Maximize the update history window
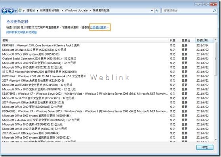 [x=206, y=4]
